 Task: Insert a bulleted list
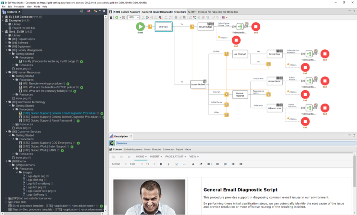(x=218, y=164)
